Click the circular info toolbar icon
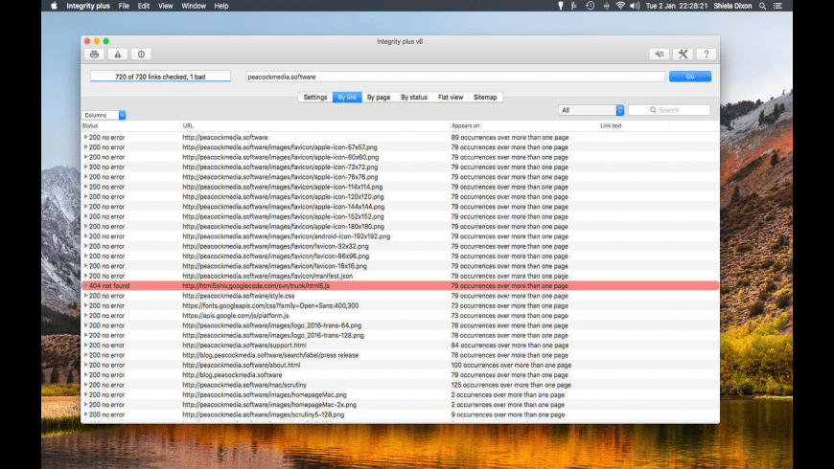The height and width of the screenshot is (469, 834). click(x=141, y=55)
